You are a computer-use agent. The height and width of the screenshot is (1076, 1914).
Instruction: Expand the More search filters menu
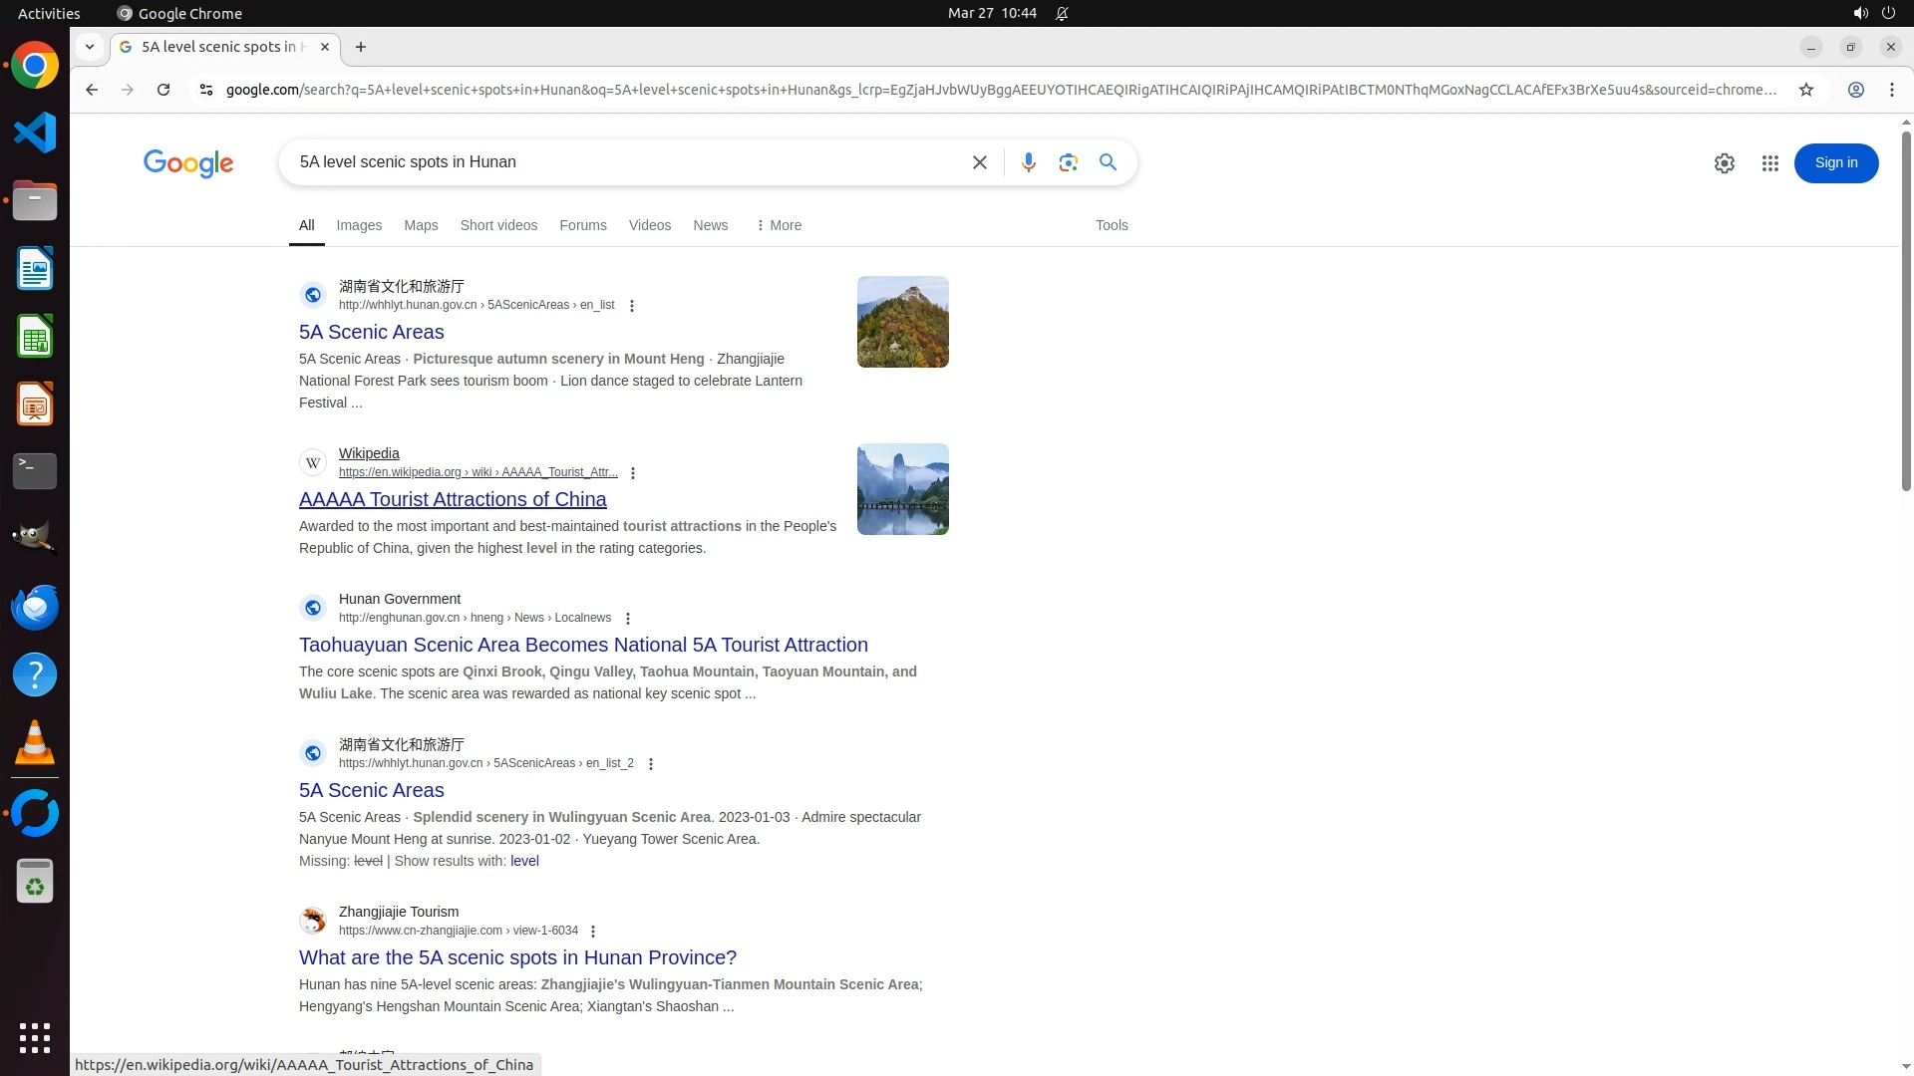click(779, 225)
